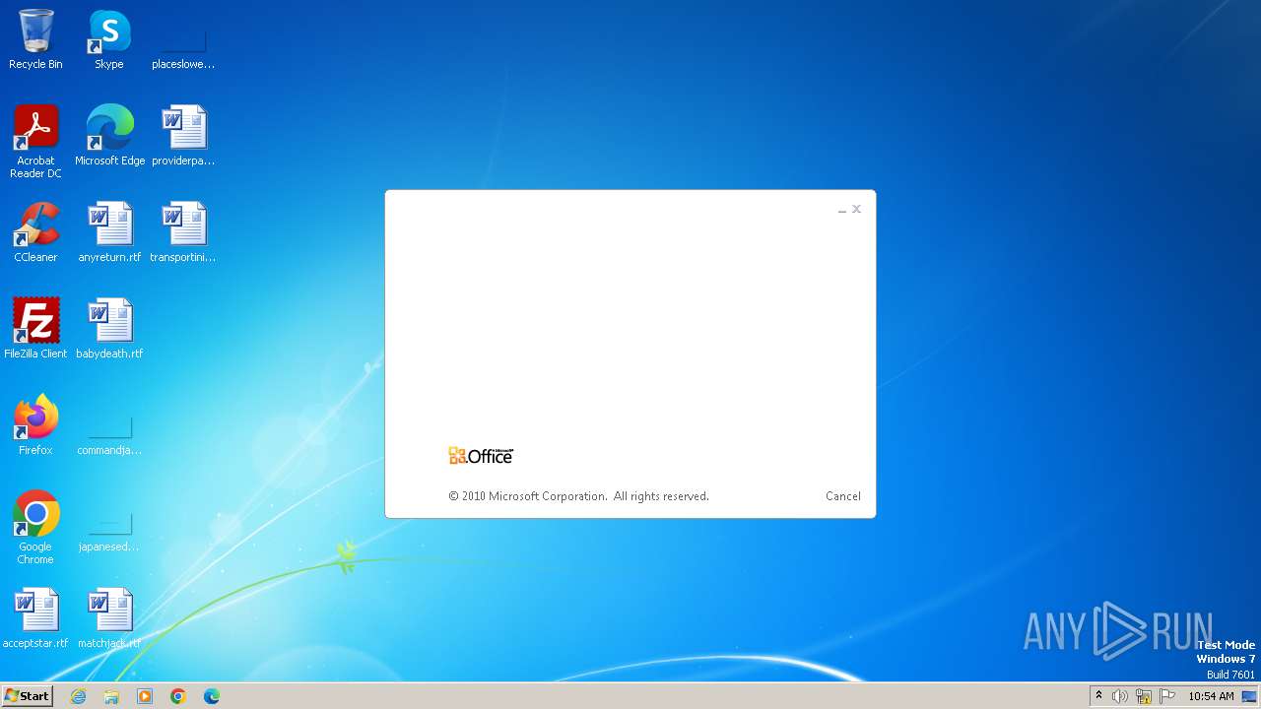Select matchjack.rtf document icon
Image resolution: width=1261 pixels, height=709 pixels.
(x=109, y=618)
